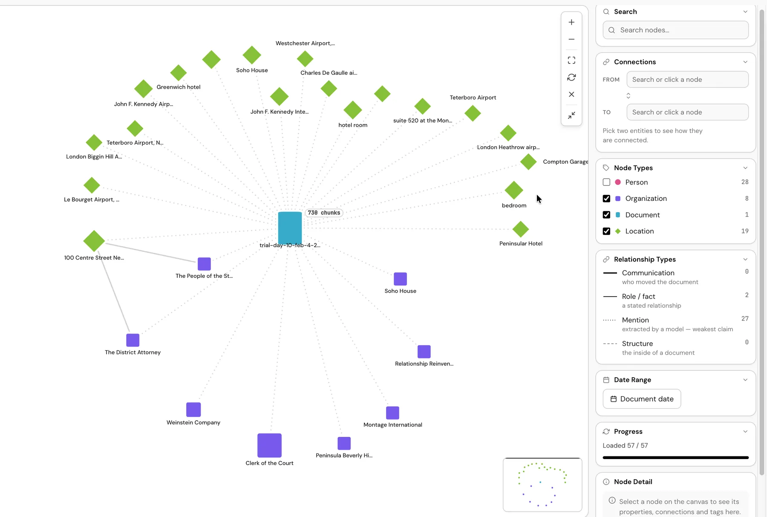Toggle the Role / fact relationship type

click(675, 300)
